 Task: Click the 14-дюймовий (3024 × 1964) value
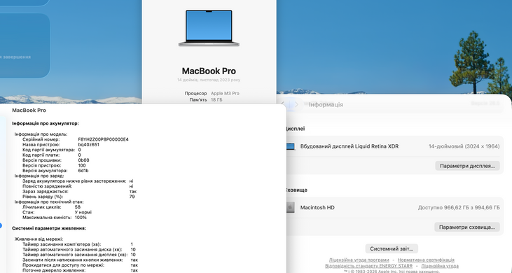coord(464,146)
